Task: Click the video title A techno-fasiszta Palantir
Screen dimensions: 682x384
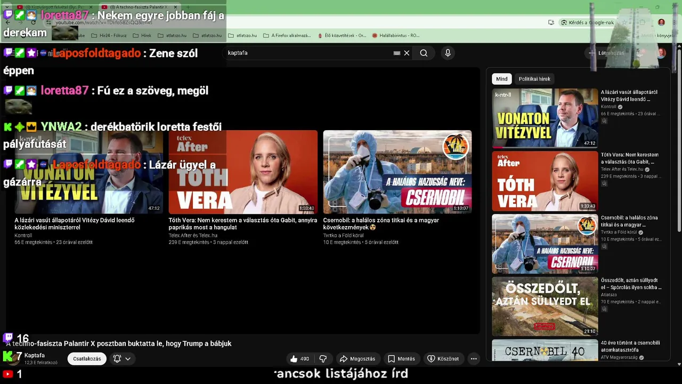Action: tap(120, 343)
